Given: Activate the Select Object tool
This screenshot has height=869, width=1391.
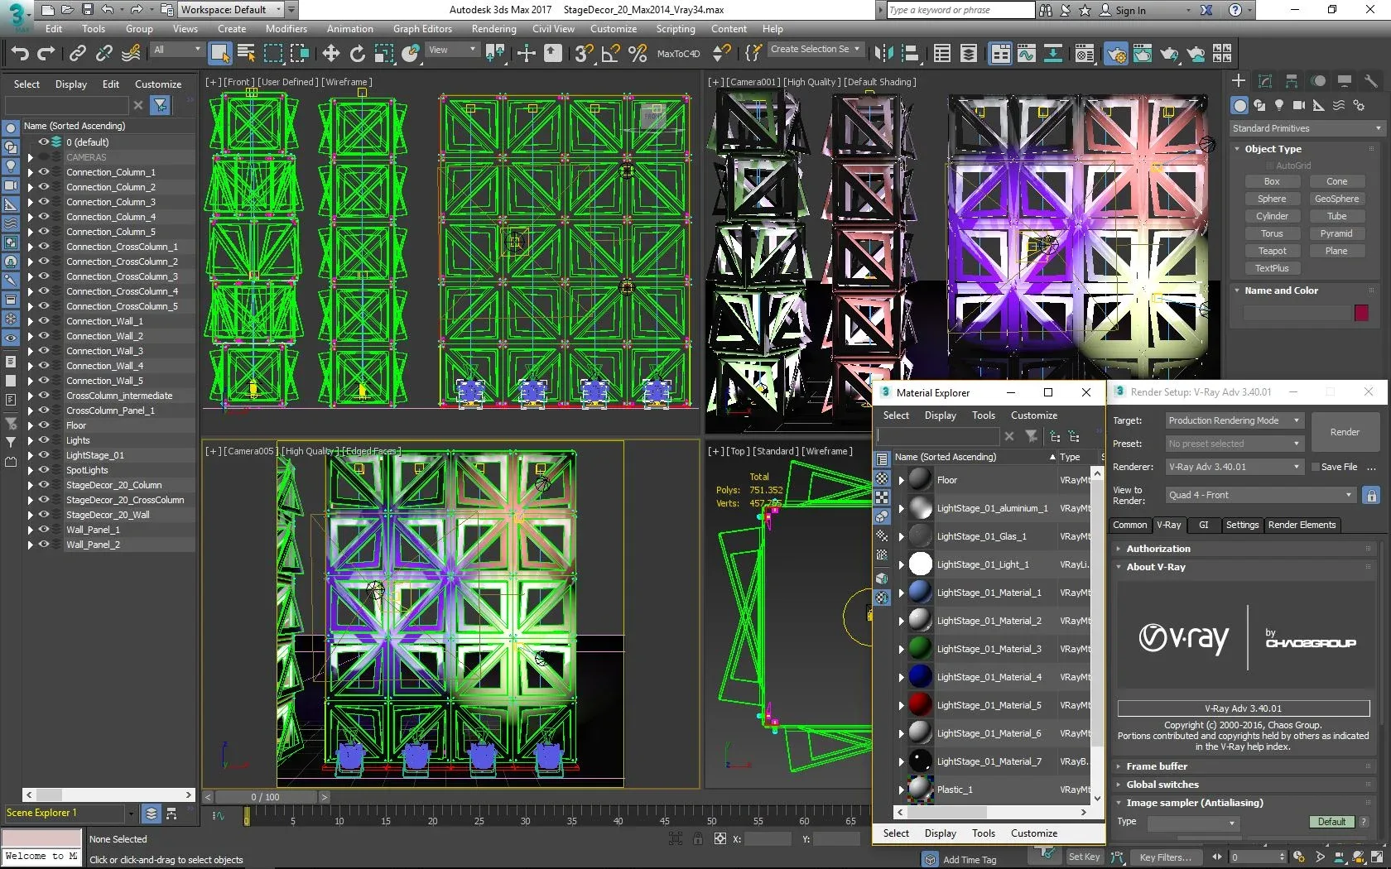Looking at the screenshot, I should pos(220,54).
